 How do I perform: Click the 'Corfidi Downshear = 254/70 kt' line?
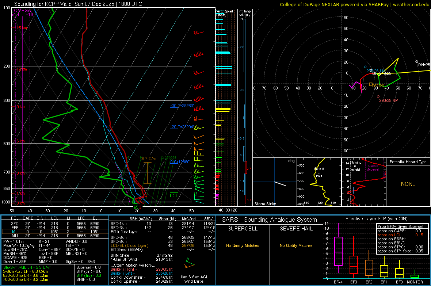[x=142, y=278]
